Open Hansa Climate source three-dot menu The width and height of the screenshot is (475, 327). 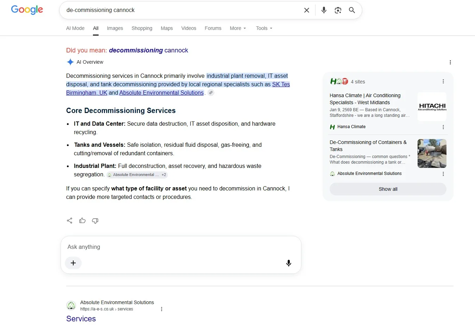point(443,127)
